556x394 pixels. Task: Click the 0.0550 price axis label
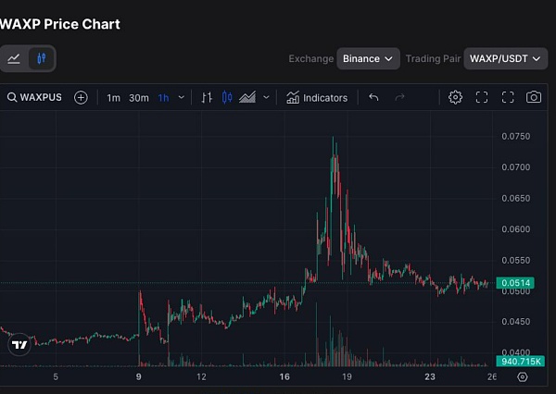[516, 260]
